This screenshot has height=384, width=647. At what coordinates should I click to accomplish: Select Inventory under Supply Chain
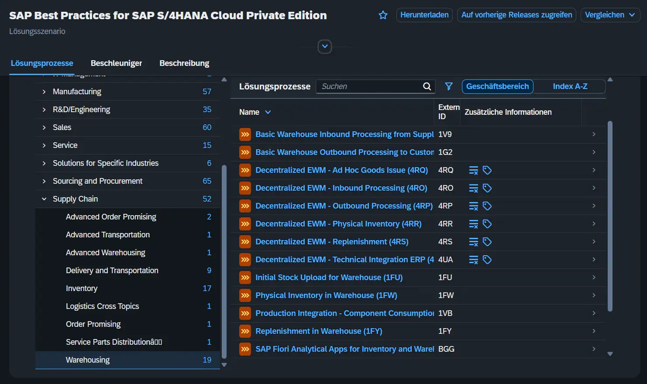coord(82,288)
